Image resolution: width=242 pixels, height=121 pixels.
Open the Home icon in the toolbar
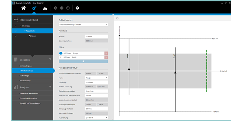point(24,8)
